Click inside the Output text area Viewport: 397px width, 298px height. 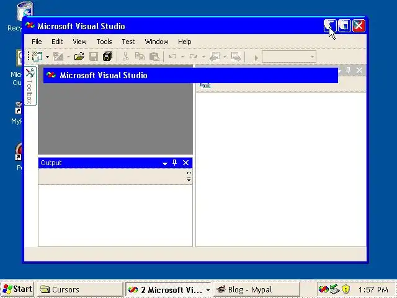tap(115, 215)
